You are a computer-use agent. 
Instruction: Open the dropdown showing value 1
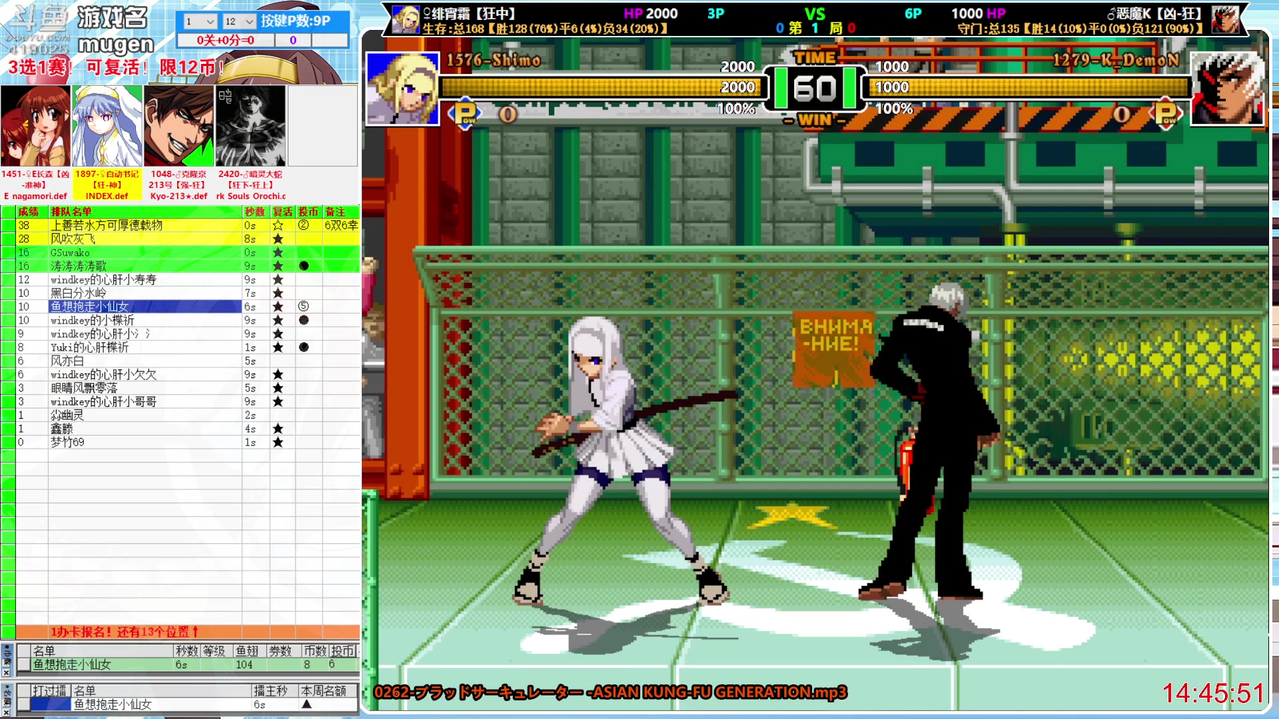200,21
